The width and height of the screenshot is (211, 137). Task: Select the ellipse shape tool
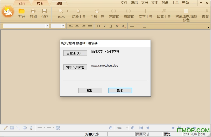point(25,128)
